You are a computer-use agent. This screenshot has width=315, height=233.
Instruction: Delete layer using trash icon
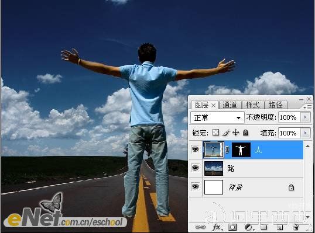click(296, 227)
